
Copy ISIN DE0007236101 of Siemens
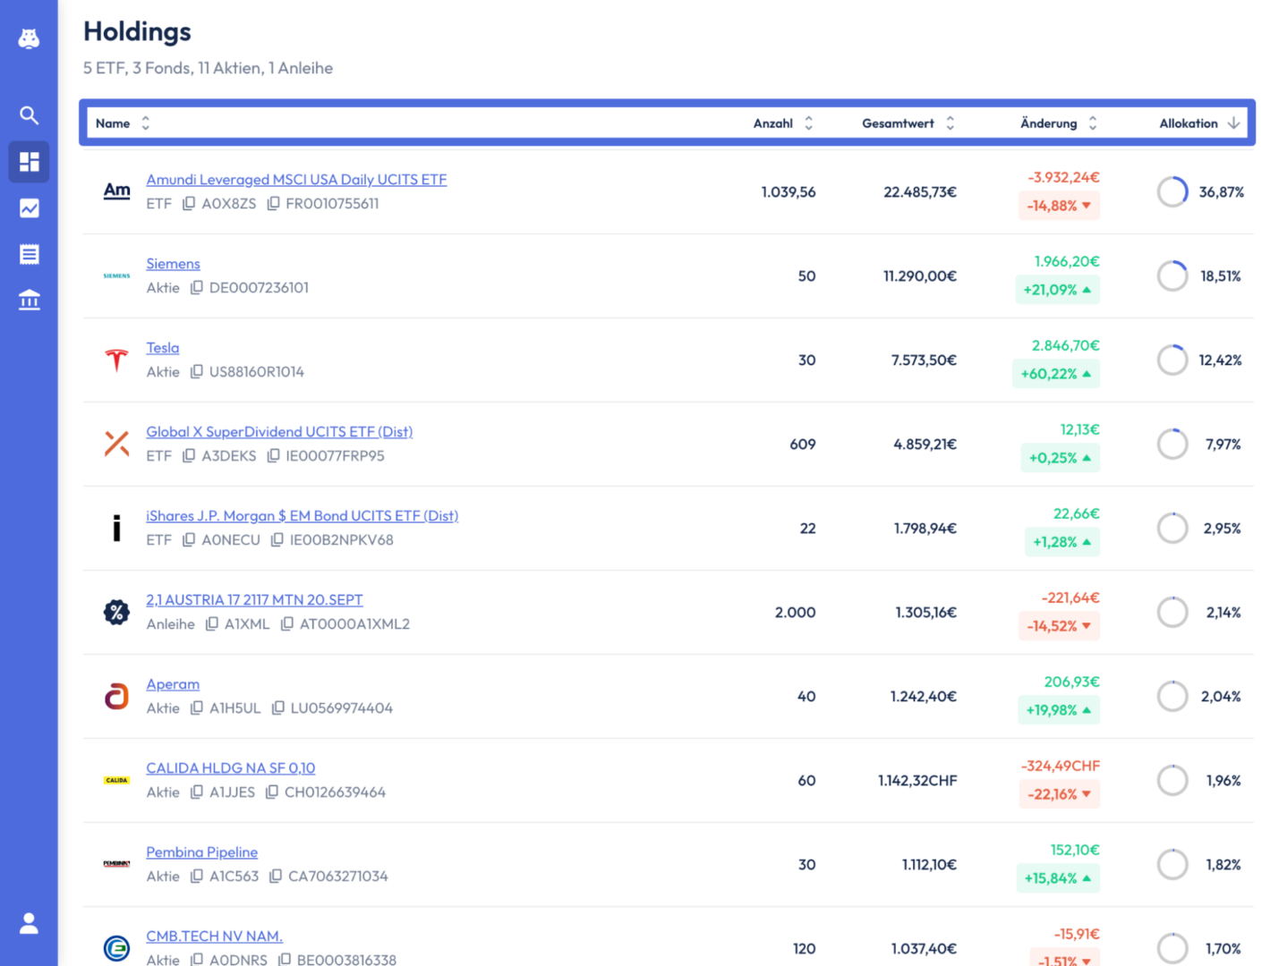click(x=196, y=288)
